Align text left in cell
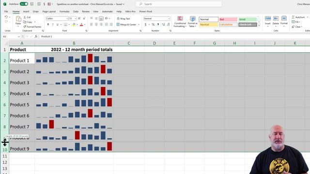 tap(92, 25)
